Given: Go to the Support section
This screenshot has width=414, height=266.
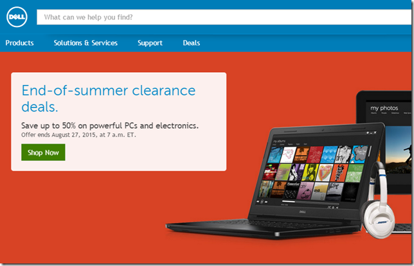Looking at the screenshot, I should (150, 43).
